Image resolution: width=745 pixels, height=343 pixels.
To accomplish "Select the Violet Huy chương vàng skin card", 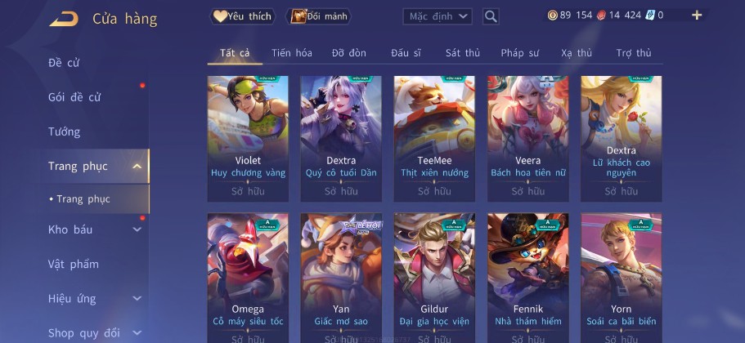I will pyautogui.click(x=248, y=139).
